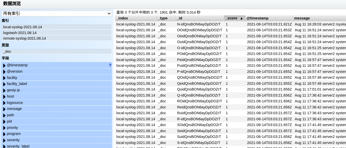This screenshot has height=148, width=346.
Task: Select local-syslog-2021.08.14 index filter
Action: tap(57, 27)
